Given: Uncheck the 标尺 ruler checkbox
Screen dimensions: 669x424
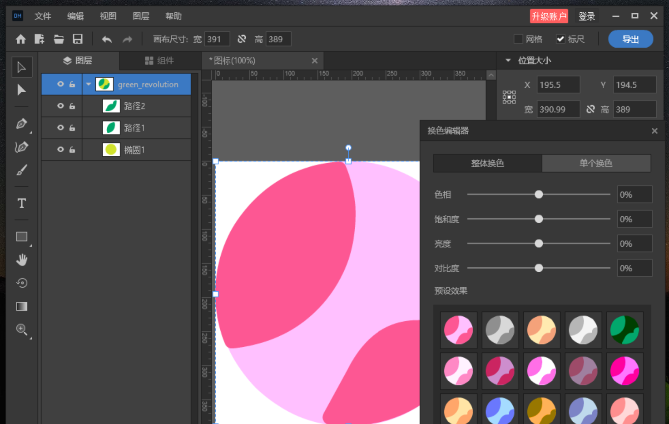Looking at the screenshot, I should tap(560, 39).
